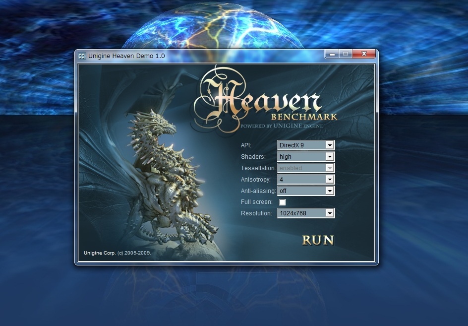Click the 'Resolution:' label
This screenshot has width=468, height=326.
tap(256, 213)
